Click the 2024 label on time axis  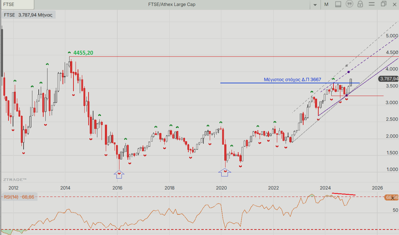325,188
